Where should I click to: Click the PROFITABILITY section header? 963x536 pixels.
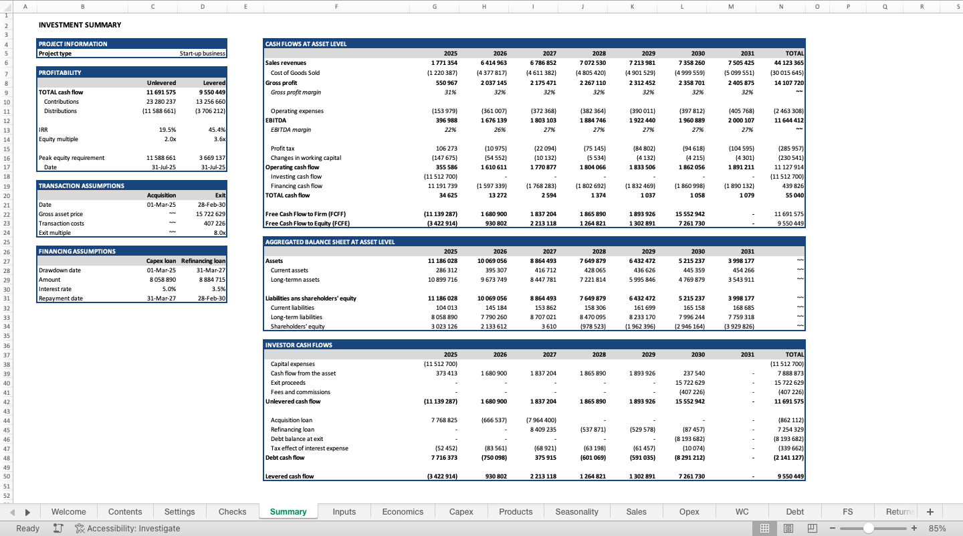(132, 72)
